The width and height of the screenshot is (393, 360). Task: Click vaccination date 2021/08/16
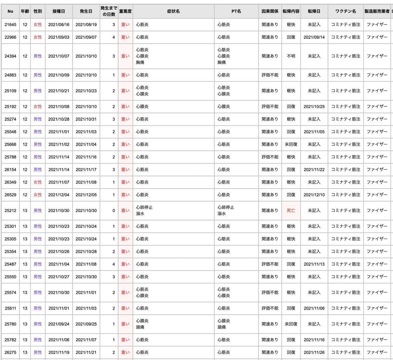coord(59,25)
